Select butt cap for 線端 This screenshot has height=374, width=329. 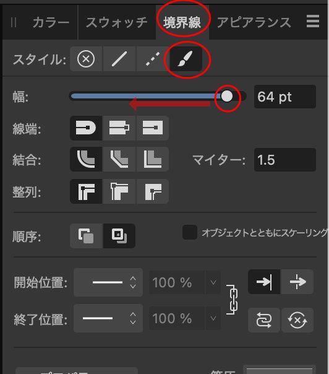[119, 128]
